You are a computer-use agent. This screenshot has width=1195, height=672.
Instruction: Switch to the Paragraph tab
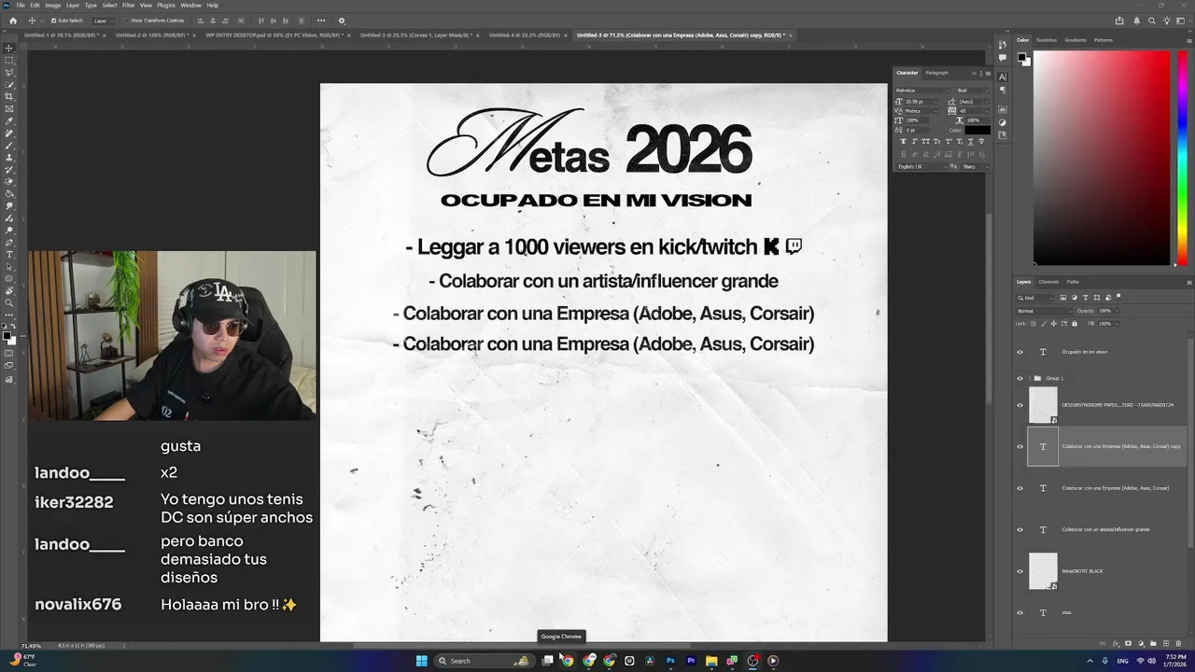click(936, 73)
